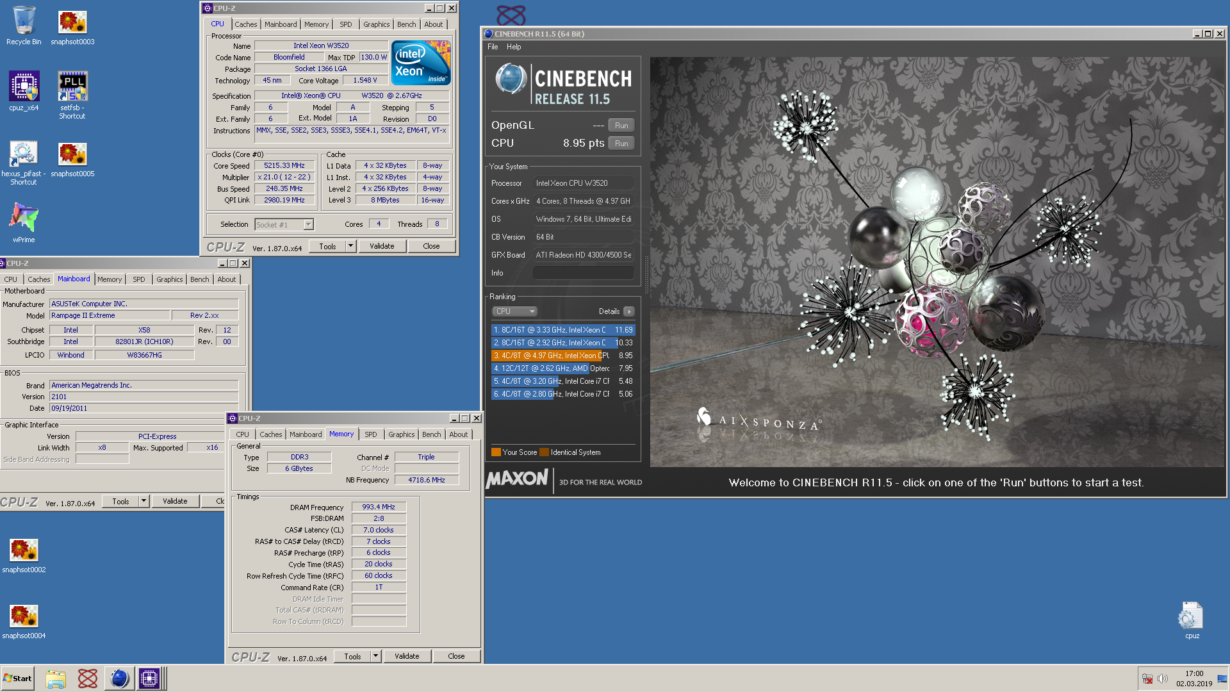Switch to CPU-Z taskbar icon
Screen dimensions: 1230x692
point(149,679)
